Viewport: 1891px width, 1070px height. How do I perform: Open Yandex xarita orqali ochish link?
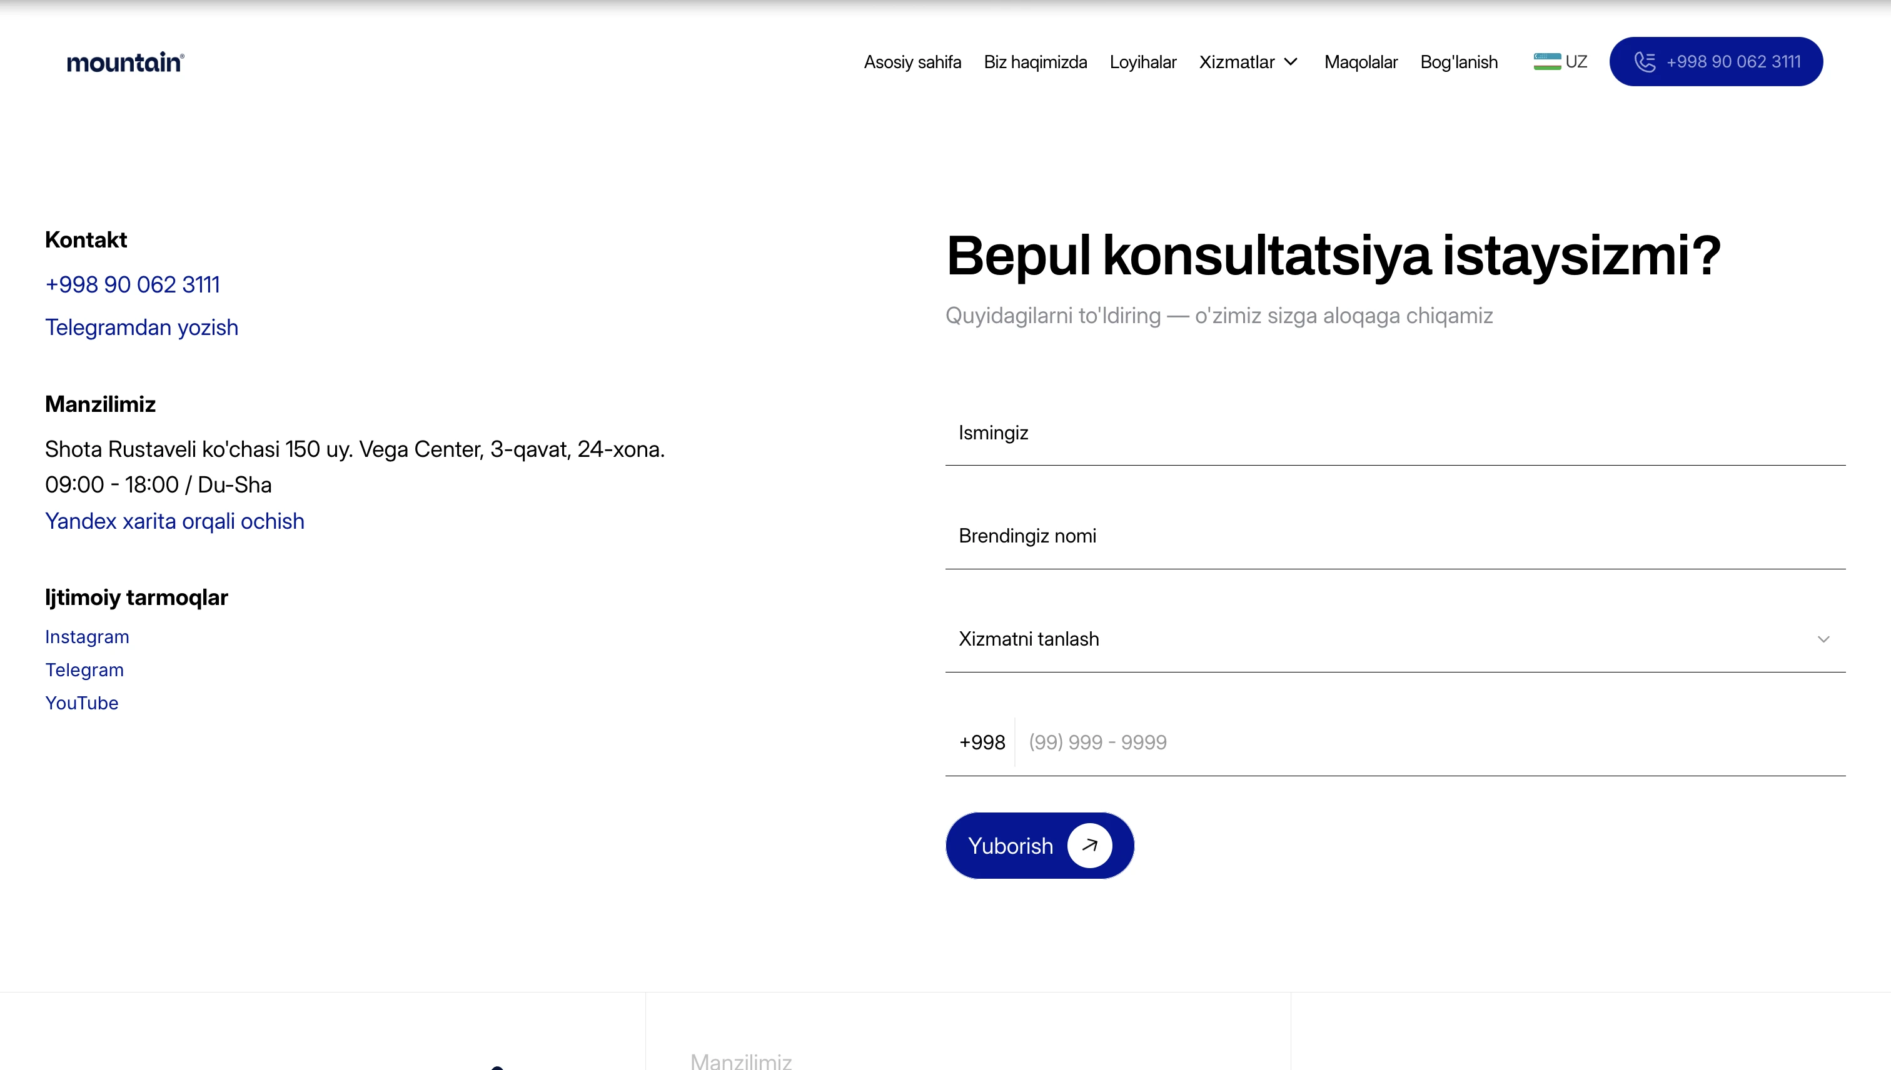click(174, 521)
